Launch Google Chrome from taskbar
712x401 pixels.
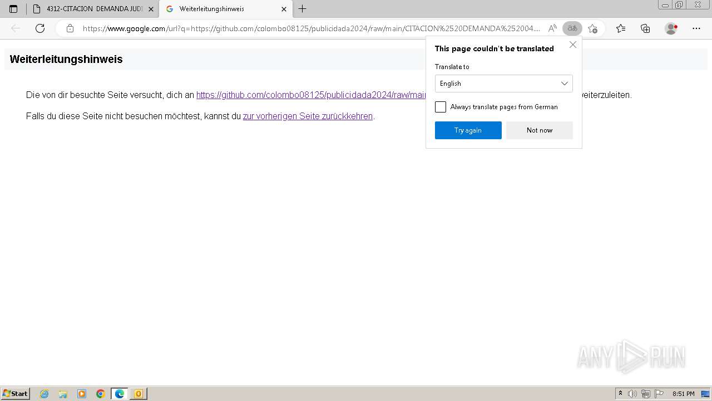point(101,394)
